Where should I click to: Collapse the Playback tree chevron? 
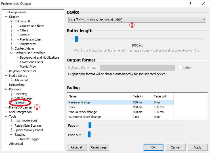click(x=6, y=89)
